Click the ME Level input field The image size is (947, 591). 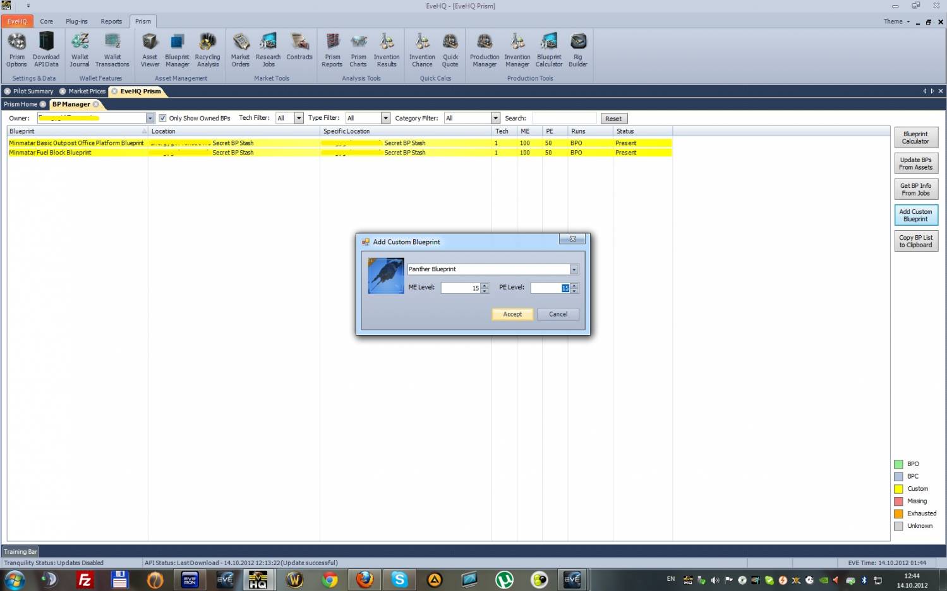(x=461, y=288)
